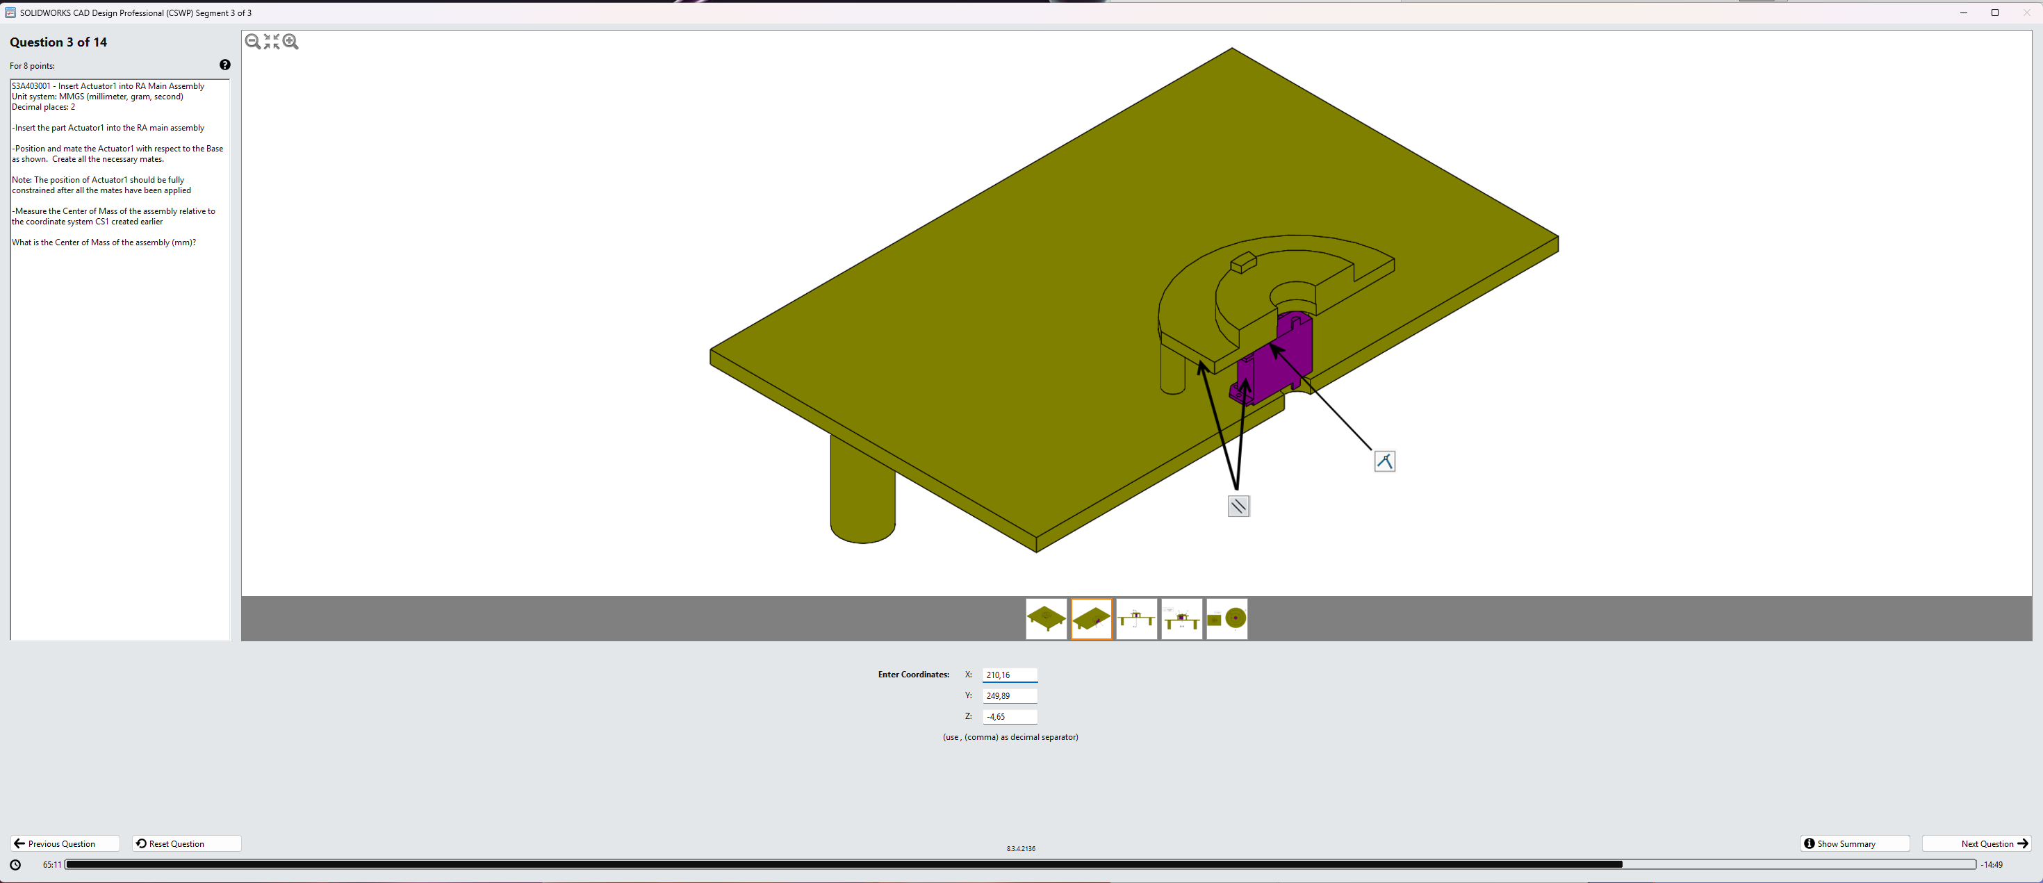Click the clock timer icon
Viewport: 2043px width, 883px height.
pyautogui.click(x=15, y=865)
